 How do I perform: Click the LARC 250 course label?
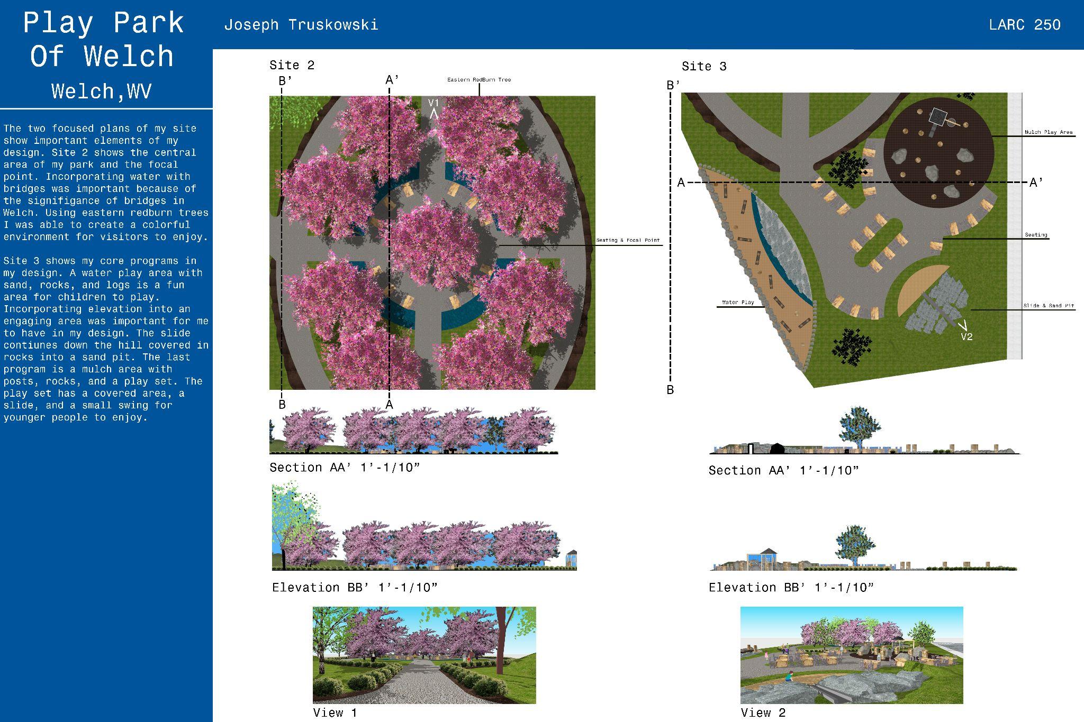point(1024,25)
